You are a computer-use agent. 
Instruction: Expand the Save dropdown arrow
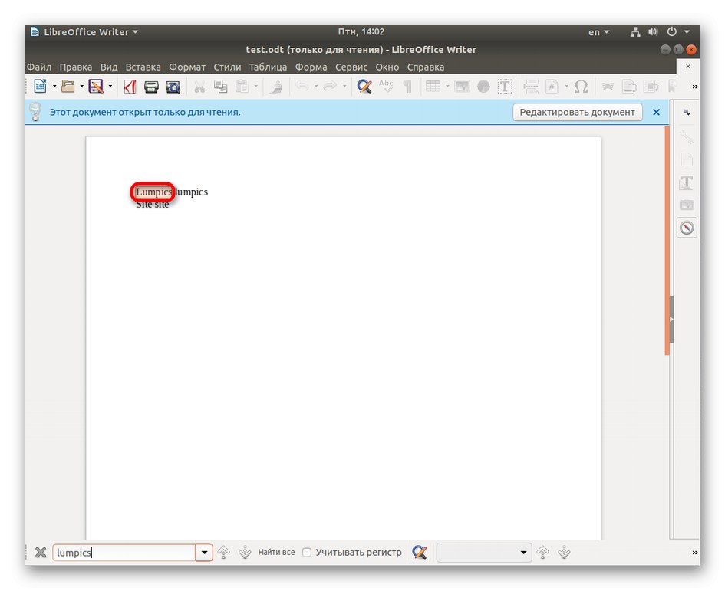point(110,87)
